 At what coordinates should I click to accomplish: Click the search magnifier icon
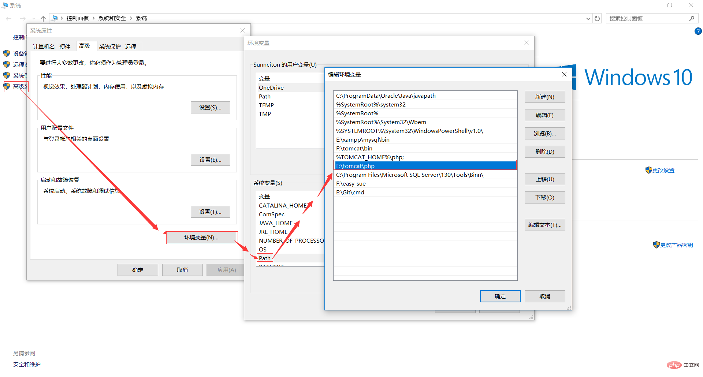692,18
